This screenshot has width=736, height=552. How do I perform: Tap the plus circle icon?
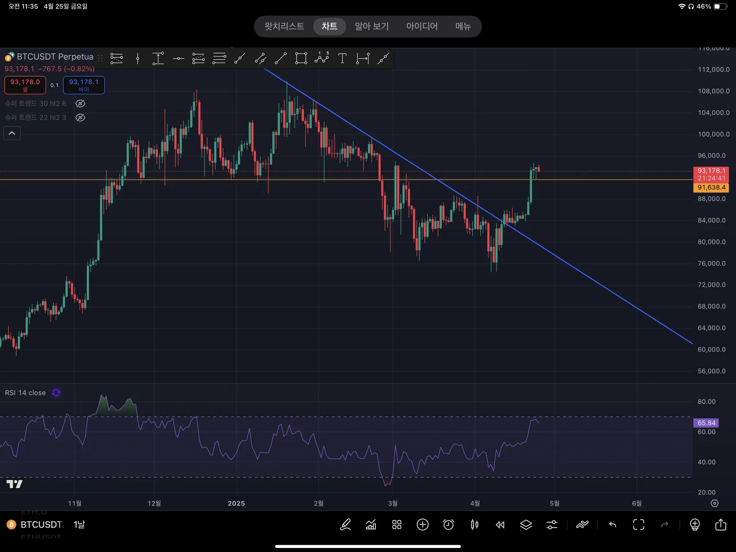[x=422, y=524]
